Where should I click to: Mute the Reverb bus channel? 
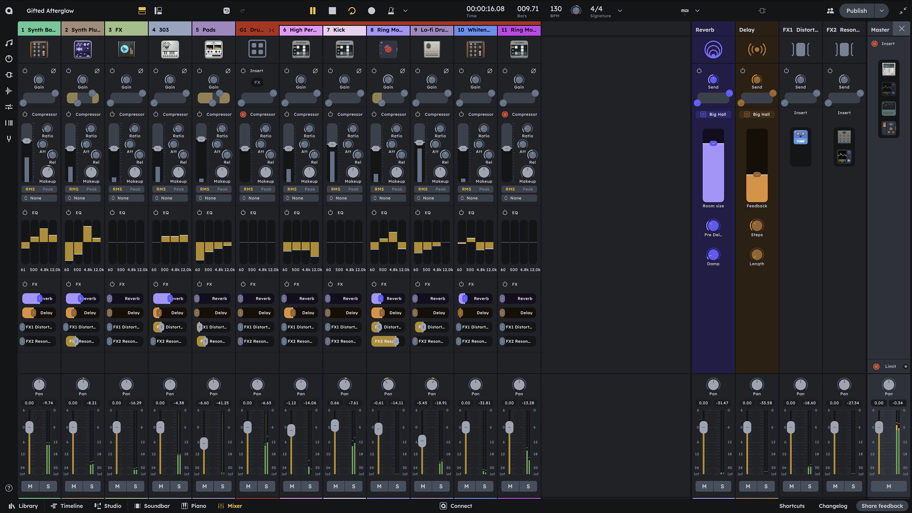pos(704,486)
